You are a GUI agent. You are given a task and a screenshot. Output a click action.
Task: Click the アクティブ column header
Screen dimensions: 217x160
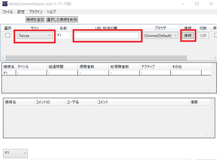click(155, 67)
